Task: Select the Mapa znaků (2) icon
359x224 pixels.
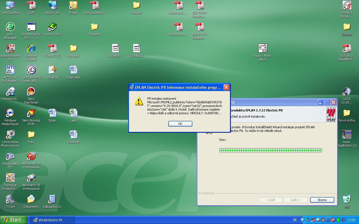Action: click(x=10, y=160)
